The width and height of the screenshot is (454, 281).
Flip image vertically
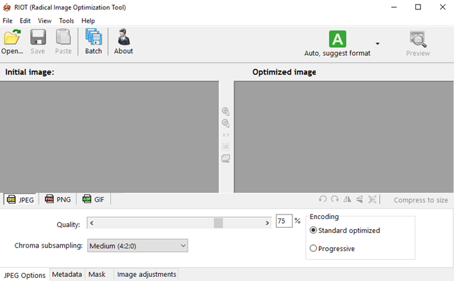[360, 199]
